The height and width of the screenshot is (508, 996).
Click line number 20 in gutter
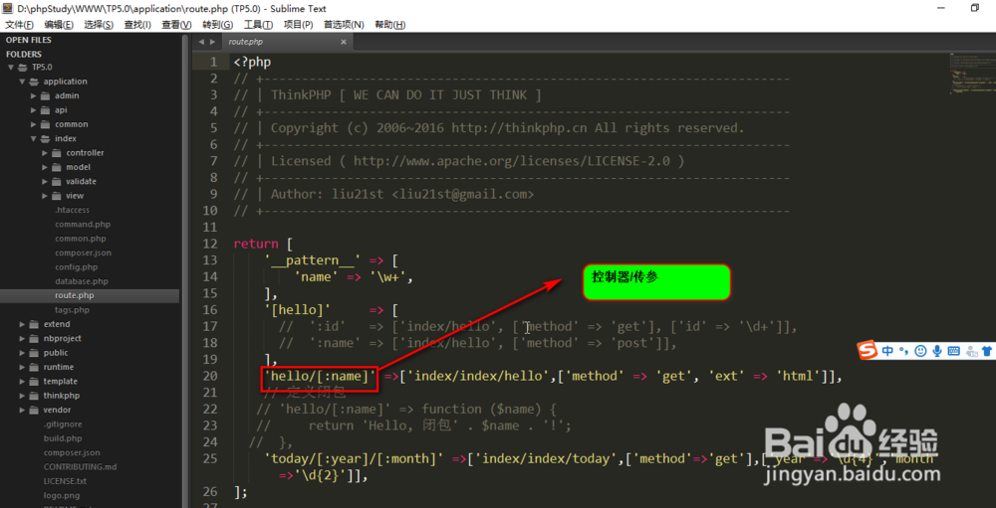[x=210, y=376]
